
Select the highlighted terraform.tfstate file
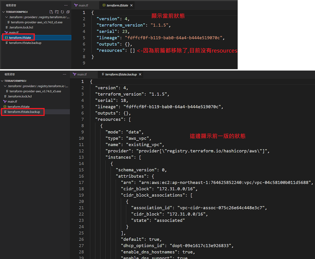click(20, 37)
